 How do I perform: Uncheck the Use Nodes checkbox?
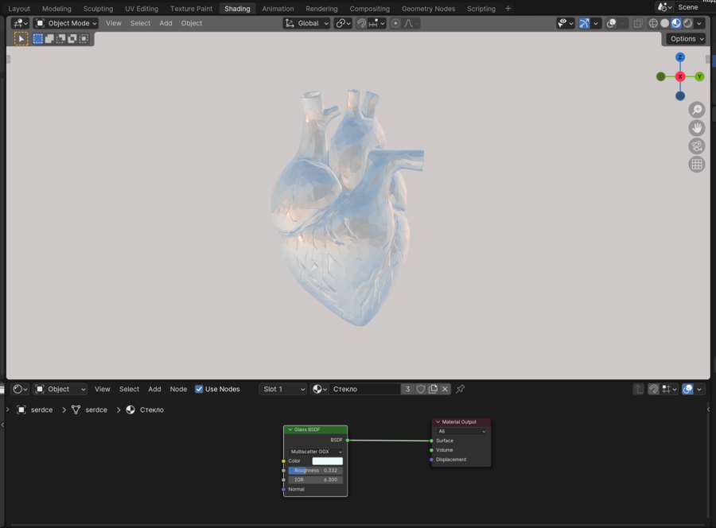[x=199, y=389]
